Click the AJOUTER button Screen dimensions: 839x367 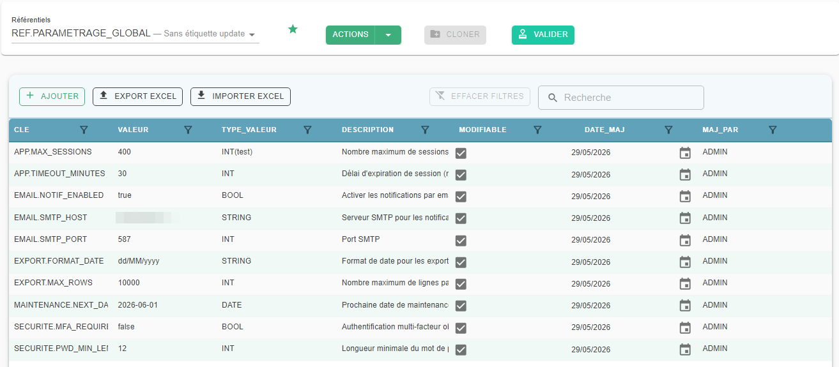(x=52, y=96)
